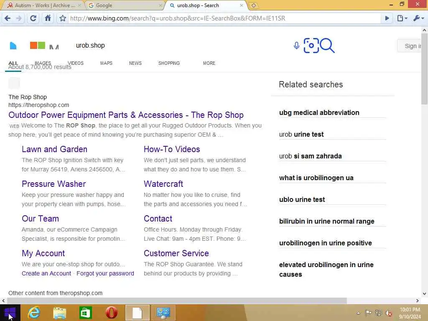Search ublo urine test related term
This screenshot has height=321, width=428.
(302, 199)
